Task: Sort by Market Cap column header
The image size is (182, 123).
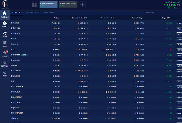Action: (137, 18)
